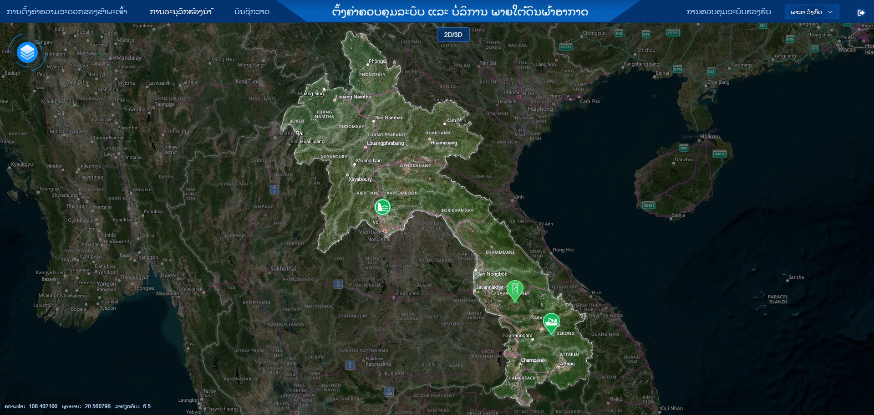Click the Haikou city label on map
This screenshot has width=874, height=415.
pyautogui.click(x=709, y=137)
